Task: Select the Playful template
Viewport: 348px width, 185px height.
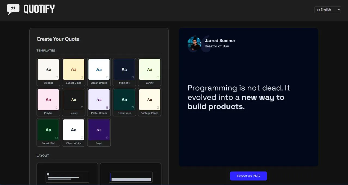Action: point(48,102)
